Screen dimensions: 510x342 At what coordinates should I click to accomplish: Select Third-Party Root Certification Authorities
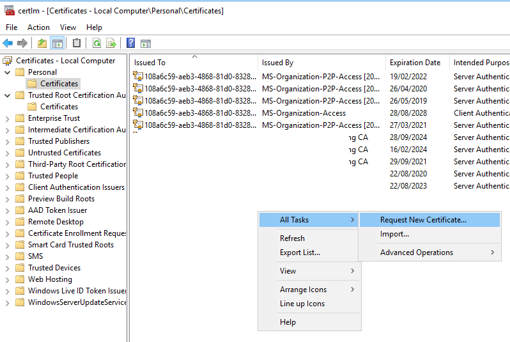pyautogui.click(x=77, y=164)
